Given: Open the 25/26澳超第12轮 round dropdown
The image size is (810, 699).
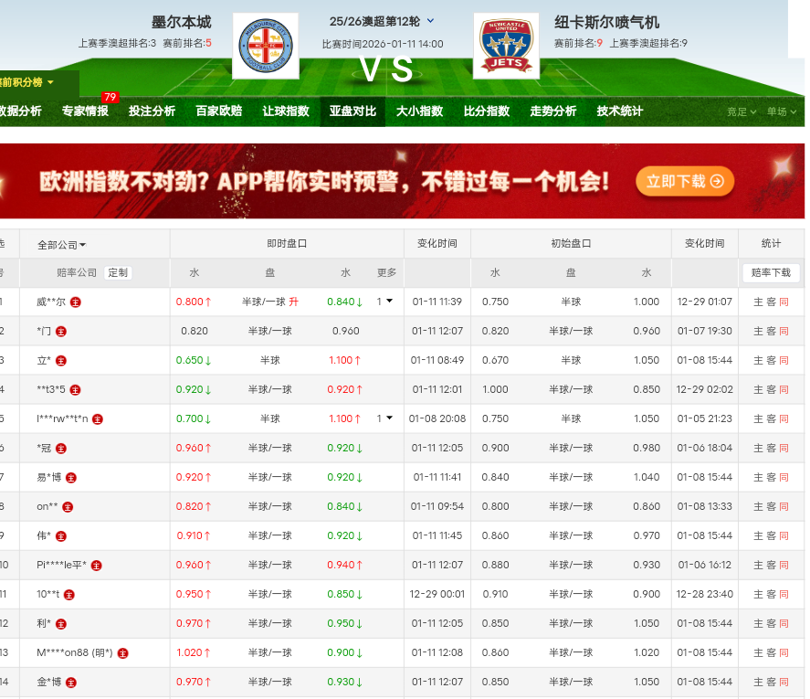Looking at the screenshot, I should pos(430,21).
